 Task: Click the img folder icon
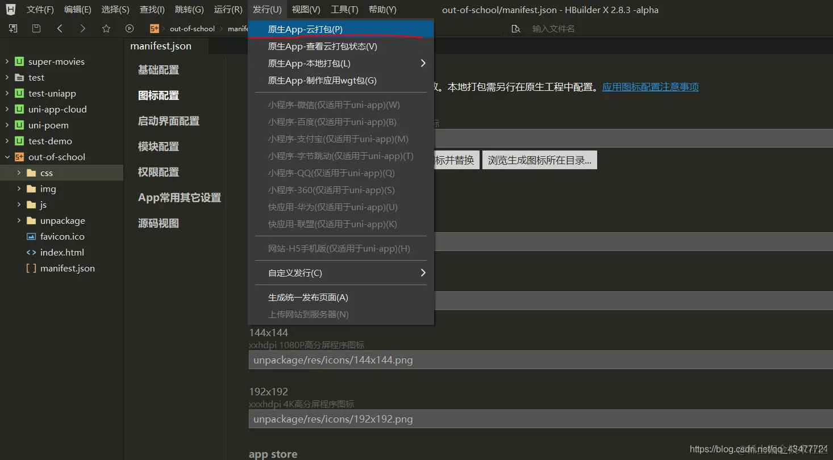point(32,189)
